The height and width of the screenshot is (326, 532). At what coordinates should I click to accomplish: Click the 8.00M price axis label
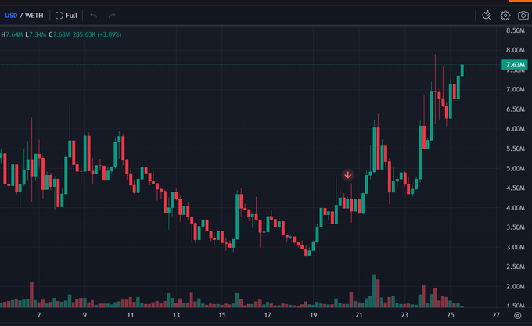pyautogui.click(x=516, y=50)
